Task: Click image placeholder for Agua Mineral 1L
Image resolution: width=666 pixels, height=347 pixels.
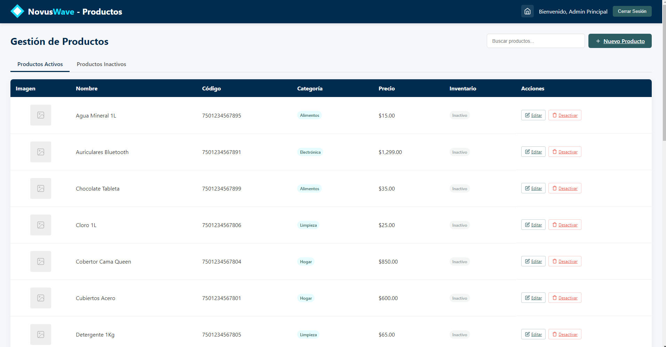Action: (41, 115)
